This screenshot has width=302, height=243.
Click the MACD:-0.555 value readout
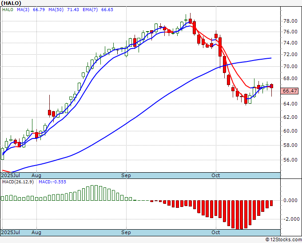click(x=52, y=182)
